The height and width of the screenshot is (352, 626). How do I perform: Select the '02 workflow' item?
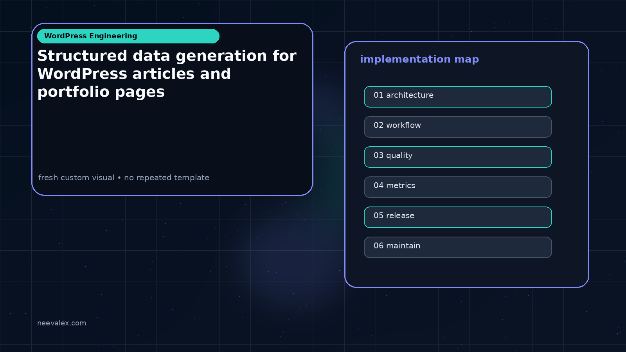point(458,127)
